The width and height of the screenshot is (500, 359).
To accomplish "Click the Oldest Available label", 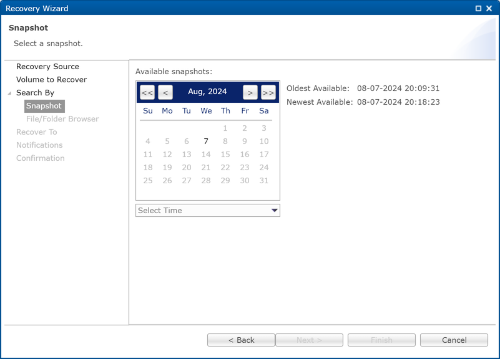I will pyautogui.click(x=318, y=89).
